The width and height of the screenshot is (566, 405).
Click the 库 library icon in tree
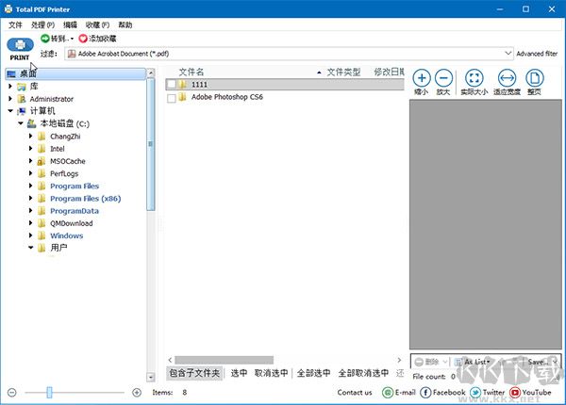[22, 87]
